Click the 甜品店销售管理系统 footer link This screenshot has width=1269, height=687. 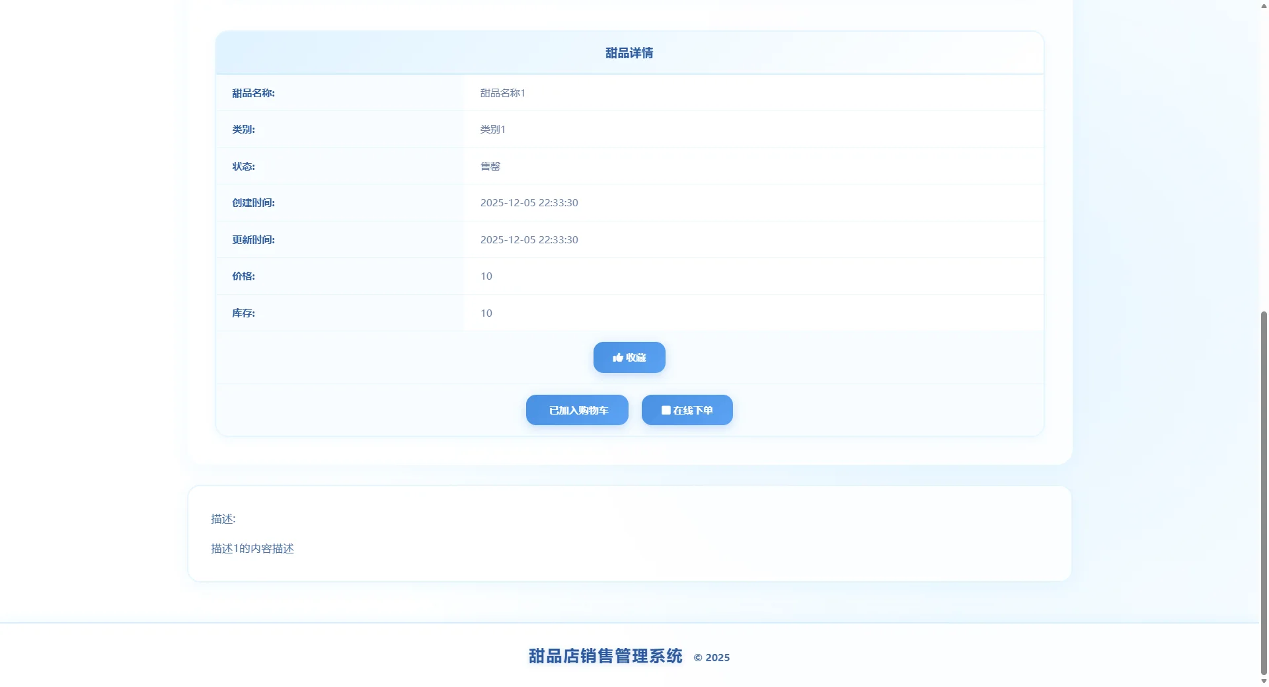coord(603,657)
